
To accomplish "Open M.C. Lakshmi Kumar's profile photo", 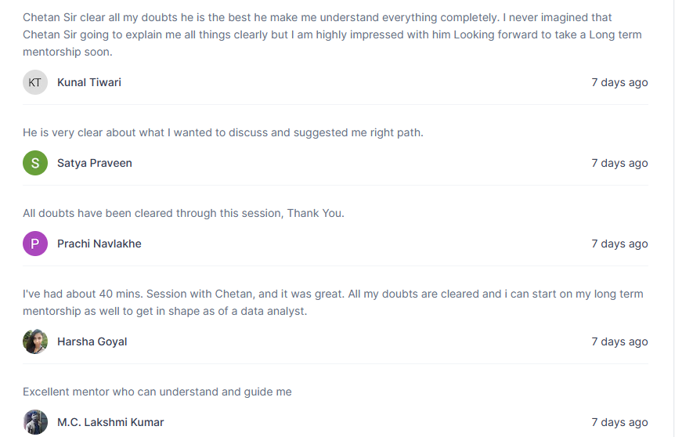I will [35, 422].
